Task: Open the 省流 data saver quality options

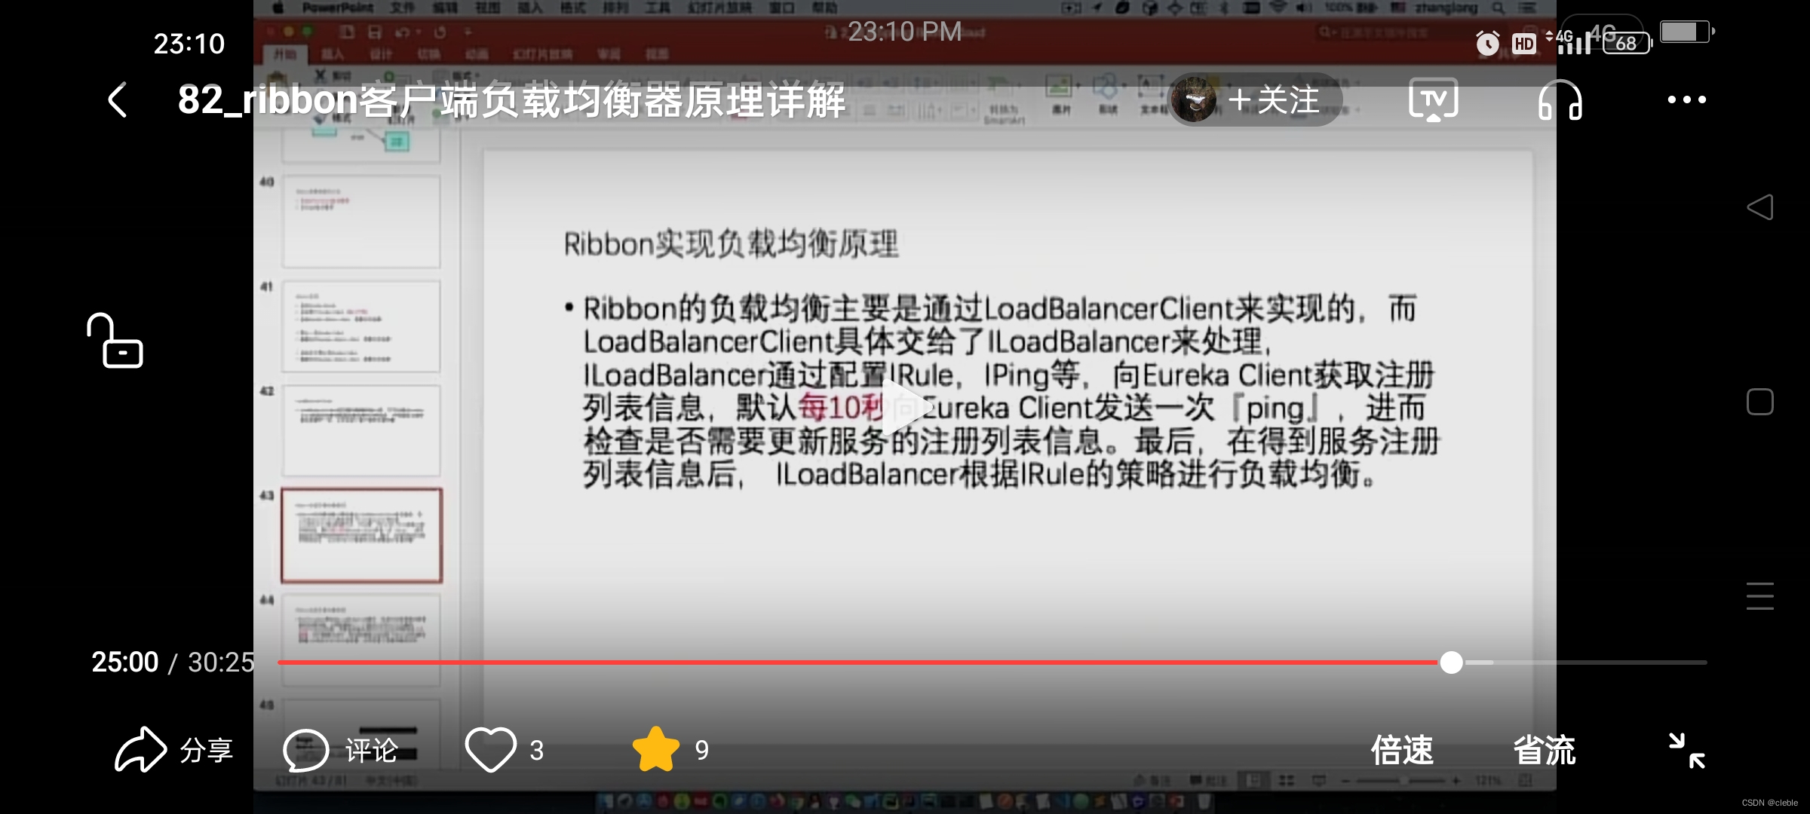Action: tap(1544, 751)
